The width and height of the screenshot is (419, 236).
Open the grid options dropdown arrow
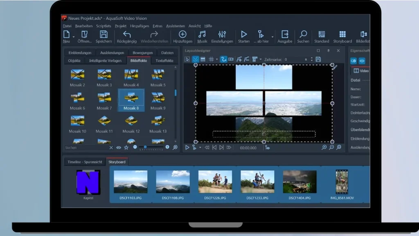coord(217,59)
